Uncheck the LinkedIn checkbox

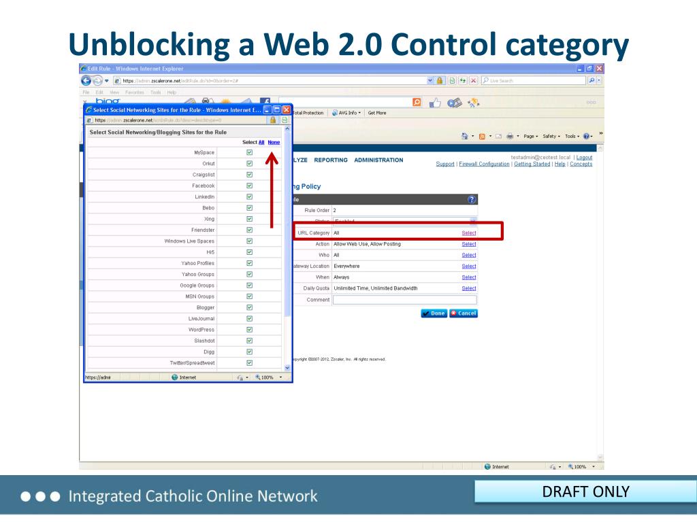(x=249, y=196)
